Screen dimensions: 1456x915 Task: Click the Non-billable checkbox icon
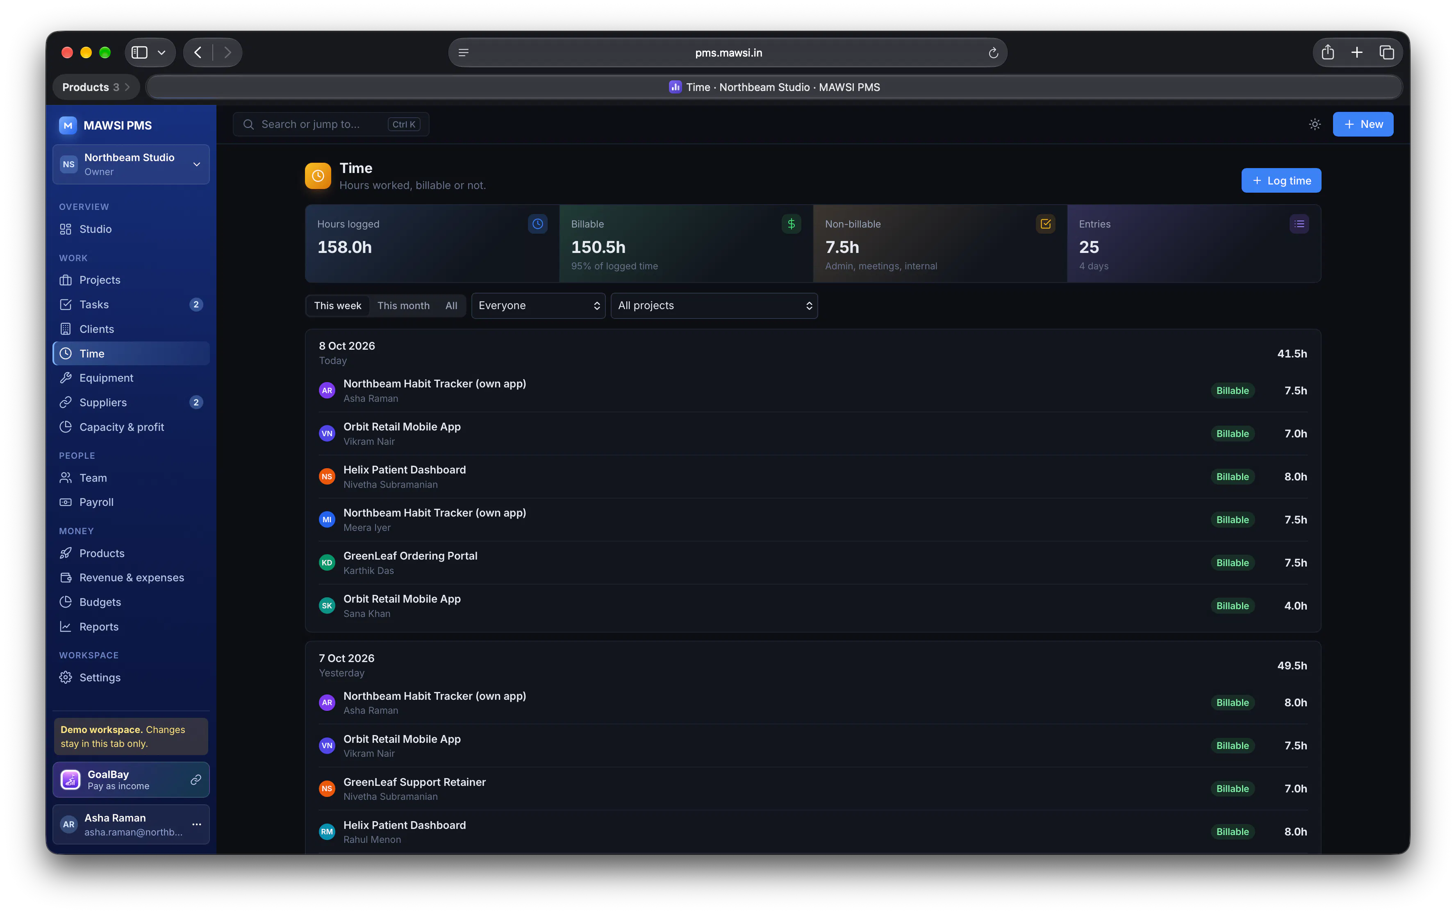click(1045, 224)
